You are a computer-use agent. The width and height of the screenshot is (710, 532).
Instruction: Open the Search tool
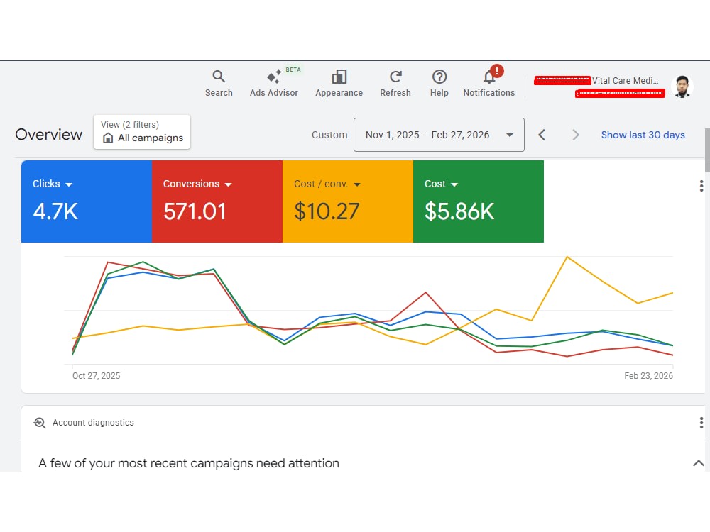tap(219, 83)
